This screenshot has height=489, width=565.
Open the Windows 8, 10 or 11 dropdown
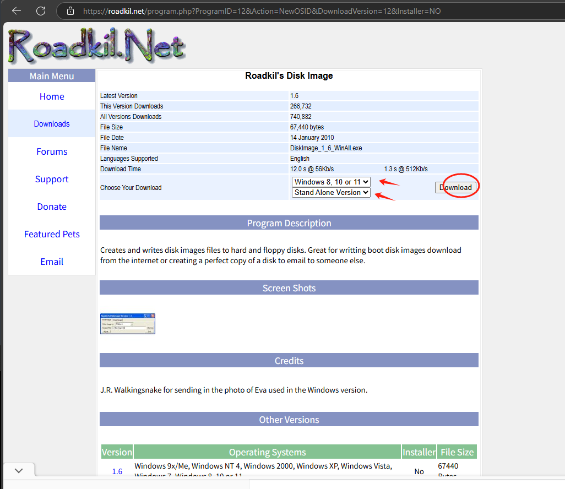coord(331,182)
